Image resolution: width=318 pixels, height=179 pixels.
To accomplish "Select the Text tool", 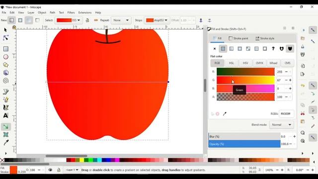I will [5, 115].
